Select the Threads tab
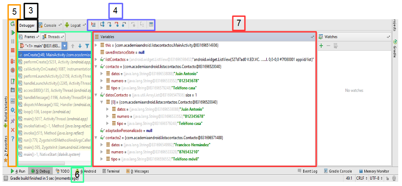This screenshot has width=402, height=186. coord(53,37)
